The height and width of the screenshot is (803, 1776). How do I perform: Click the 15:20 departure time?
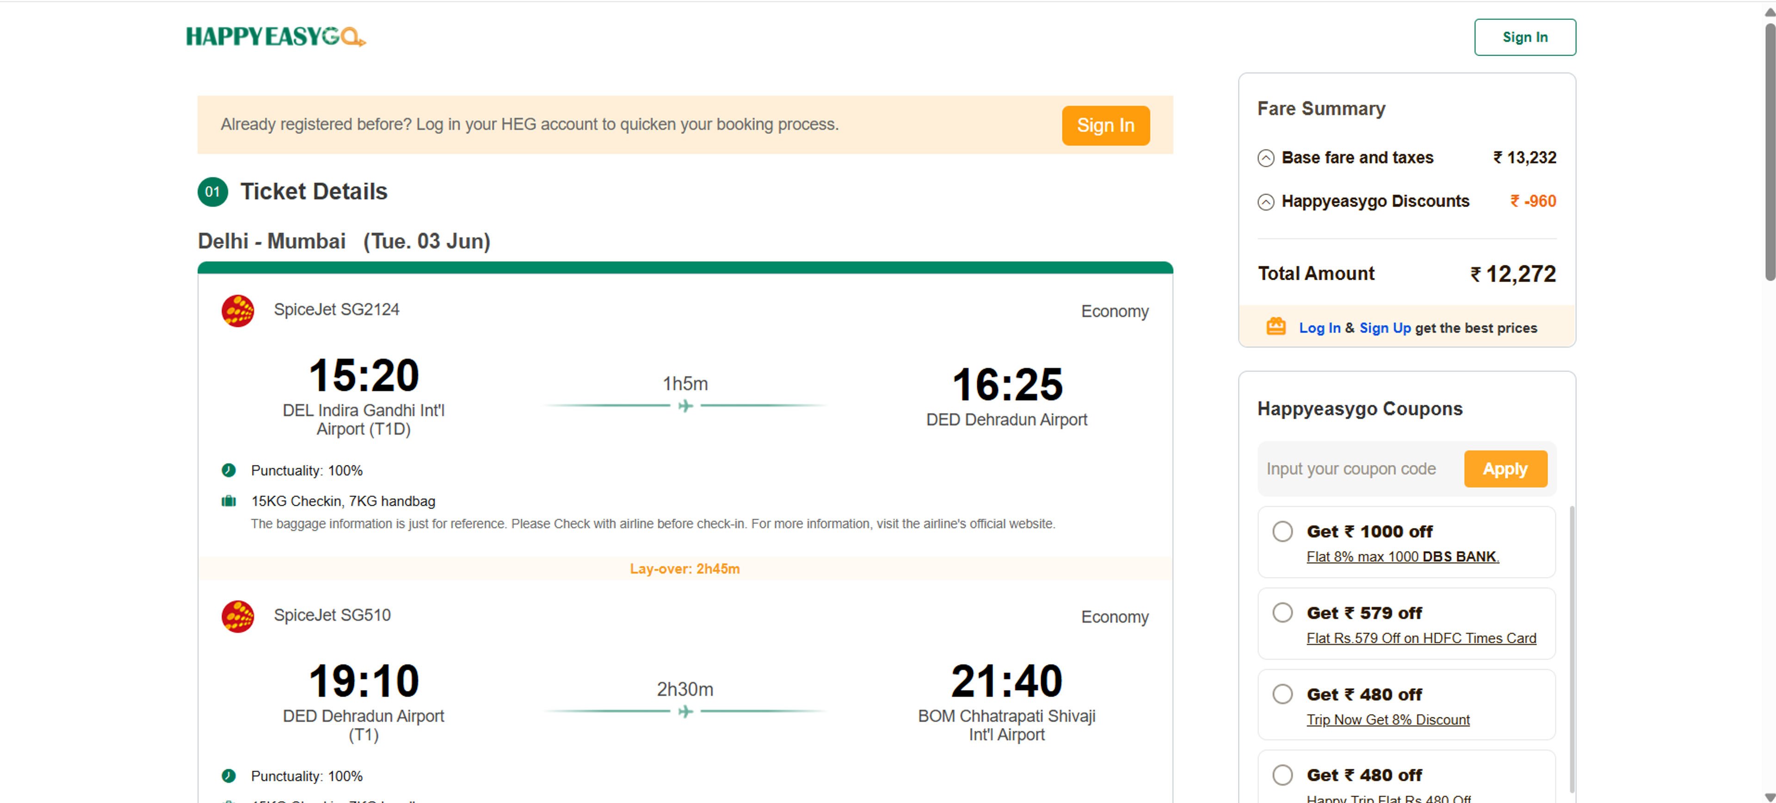pyautogui.click(x=364, y=376)
